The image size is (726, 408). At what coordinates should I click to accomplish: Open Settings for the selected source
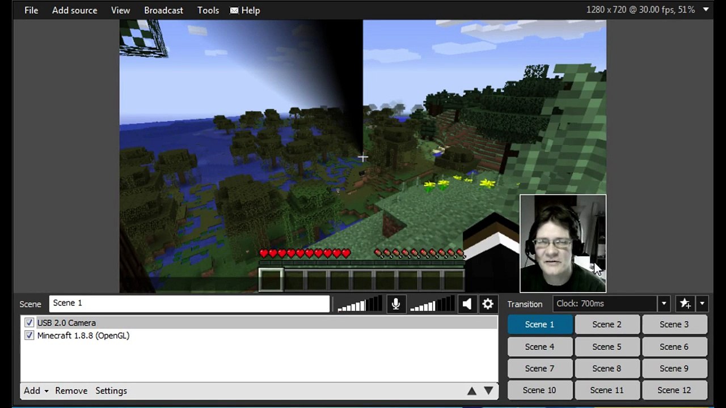111,390
